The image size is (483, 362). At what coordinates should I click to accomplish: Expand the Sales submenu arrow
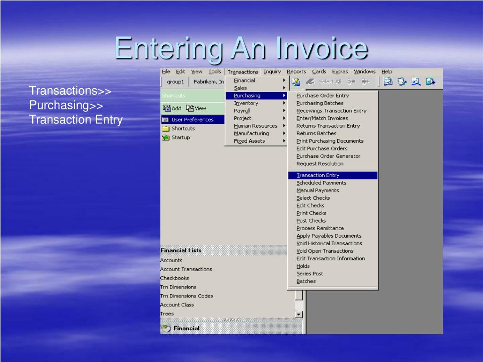pyautogui.click(x=284, y=88)
